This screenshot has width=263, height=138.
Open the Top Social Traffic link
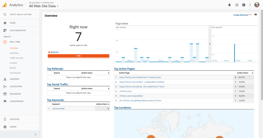pos(58,84)
